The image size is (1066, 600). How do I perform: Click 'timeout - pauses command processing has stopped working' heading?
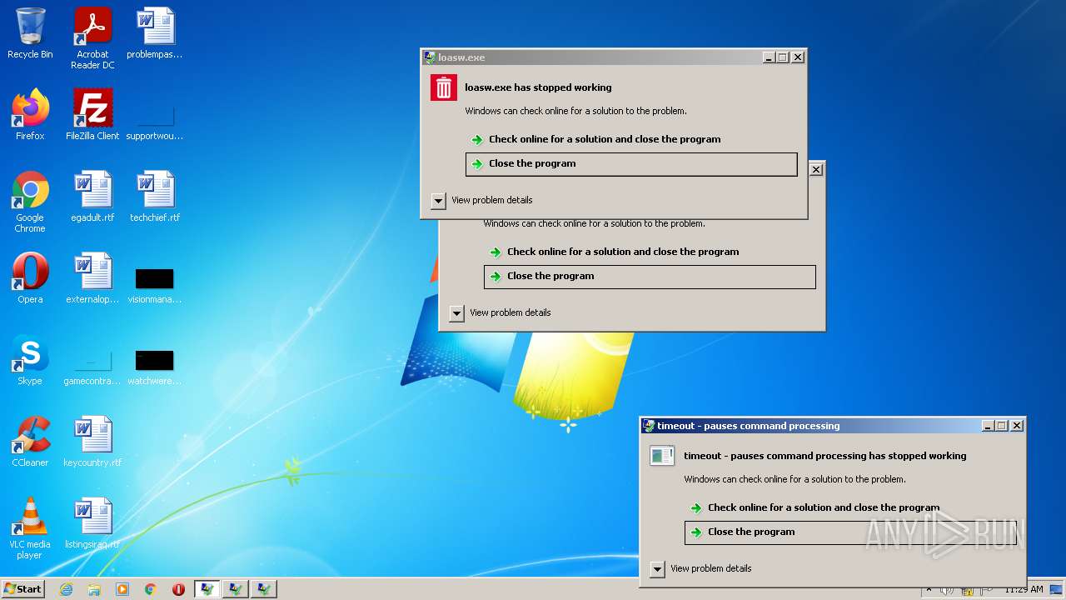[x=825, y=456]
